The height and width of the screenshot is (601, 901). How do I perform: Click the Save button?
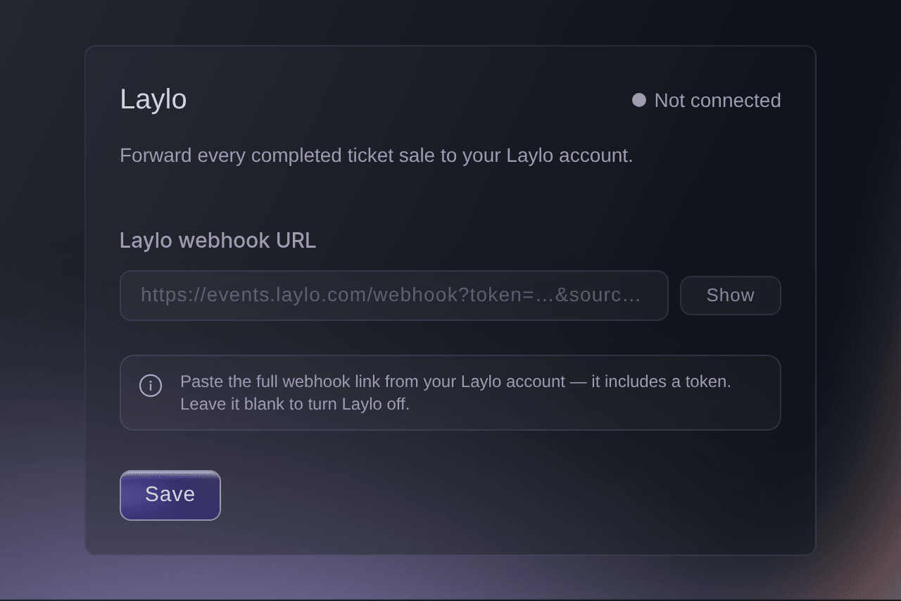(170, 495)
